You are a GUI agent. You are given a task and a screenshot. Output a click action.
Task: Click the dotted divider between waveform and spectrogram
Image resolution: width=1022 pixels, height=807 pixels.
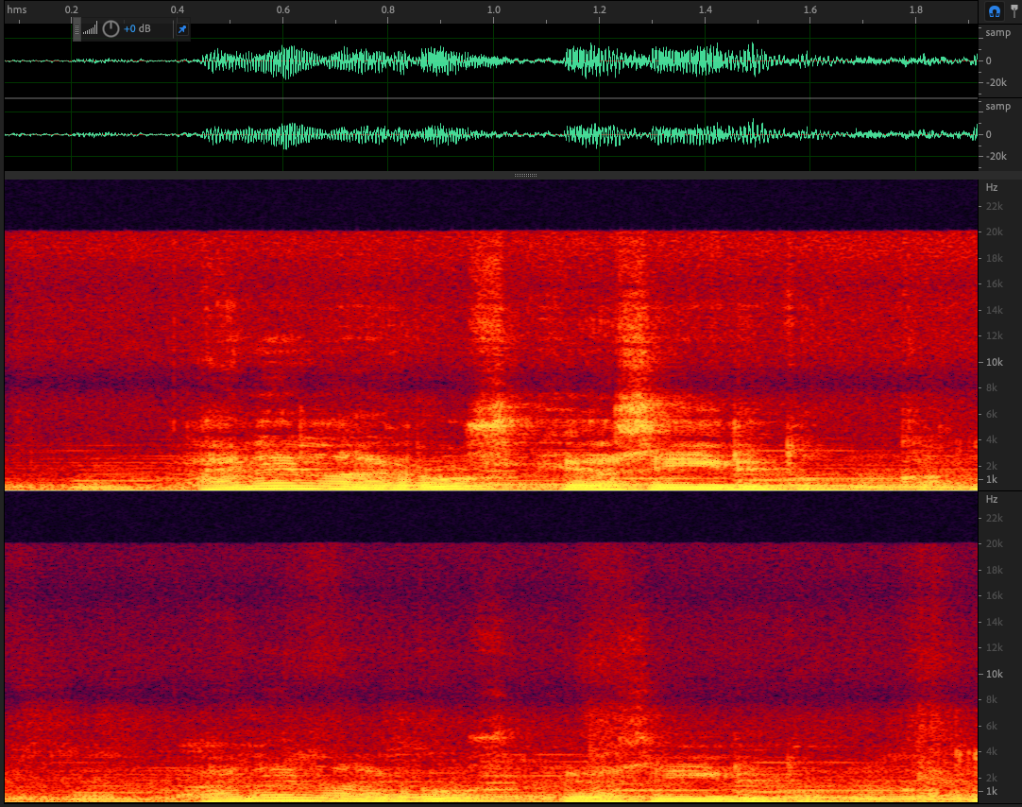pos(525,175)
